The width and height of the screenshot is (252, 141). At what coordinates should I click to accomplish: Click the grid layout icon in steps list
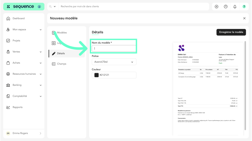[53, 43]
